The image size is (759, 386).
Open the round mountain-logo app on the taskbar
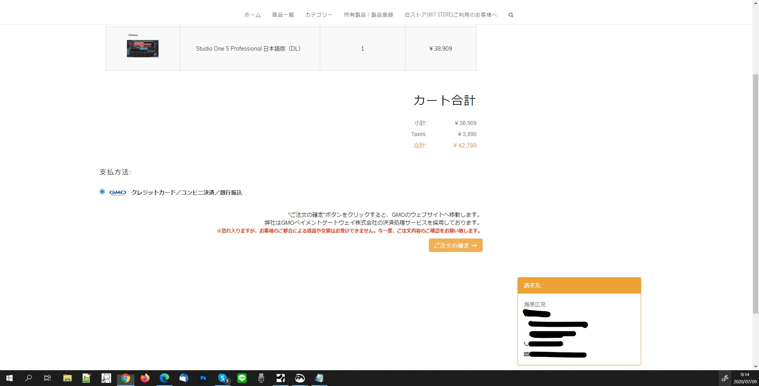coord(300,378)
